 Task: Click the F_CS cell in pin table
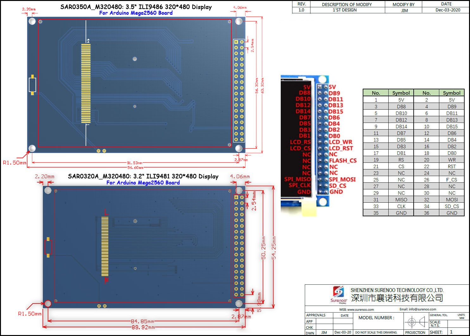452,180
